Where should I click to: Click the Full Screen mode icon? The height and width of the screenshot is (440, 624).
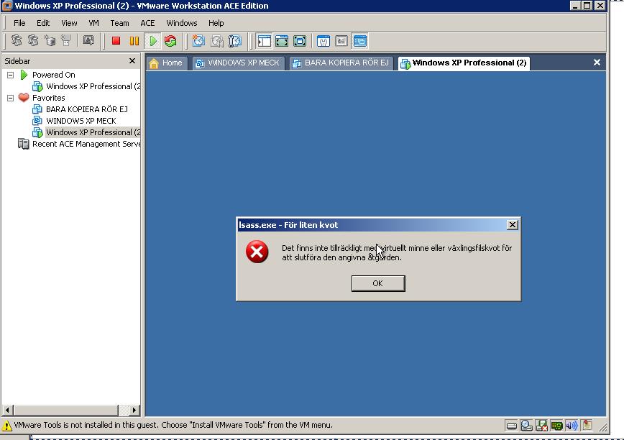(300, 41)
